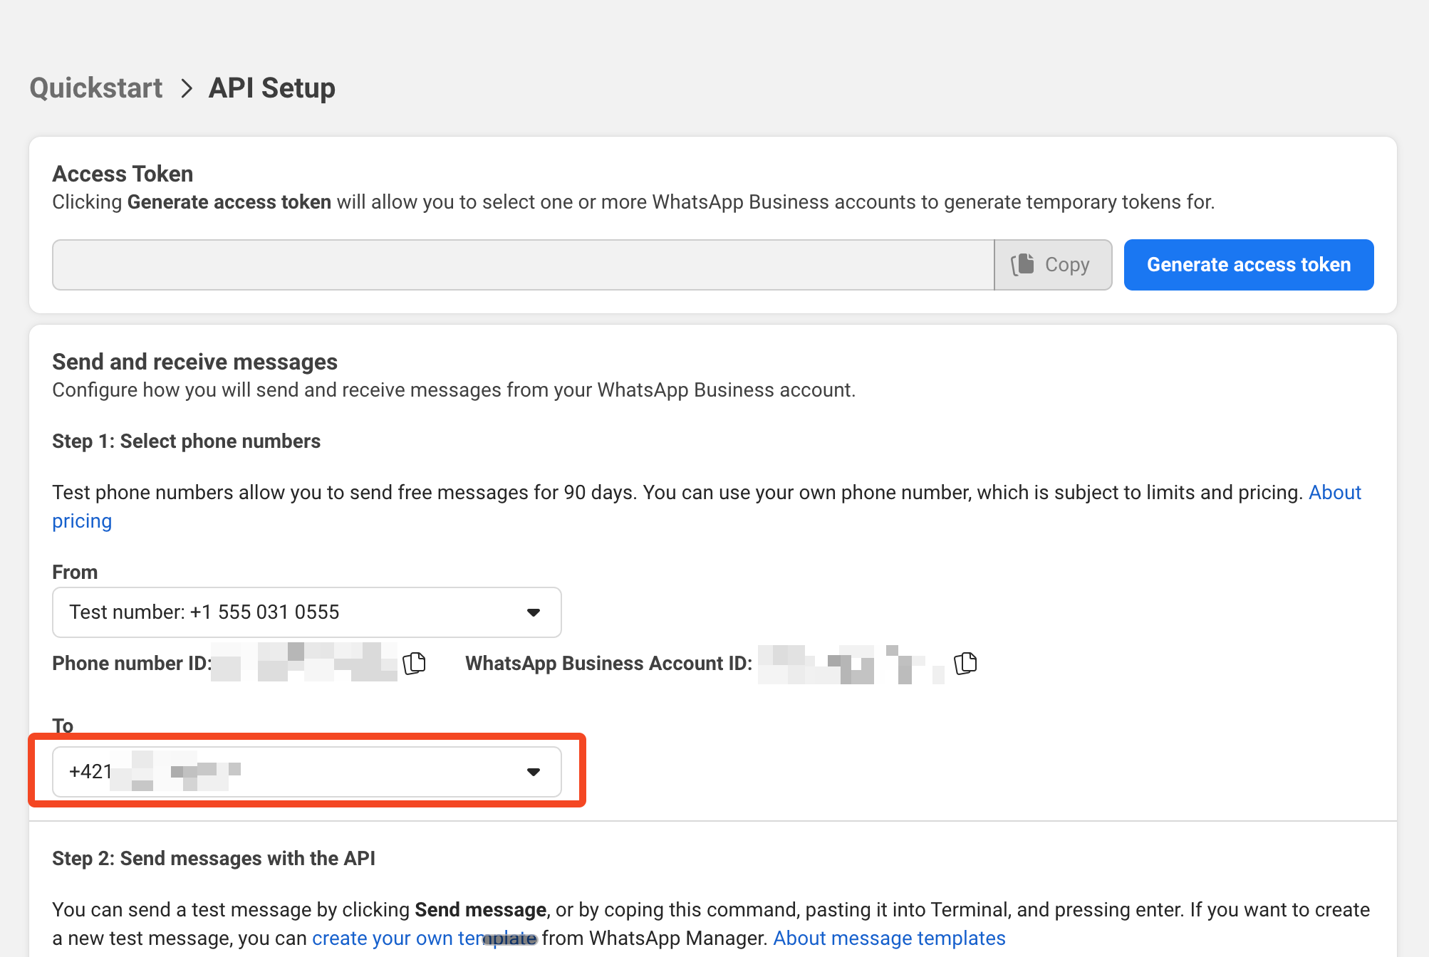Expand the From test number dropdown
1429x957 pixels.
[306, 612]
